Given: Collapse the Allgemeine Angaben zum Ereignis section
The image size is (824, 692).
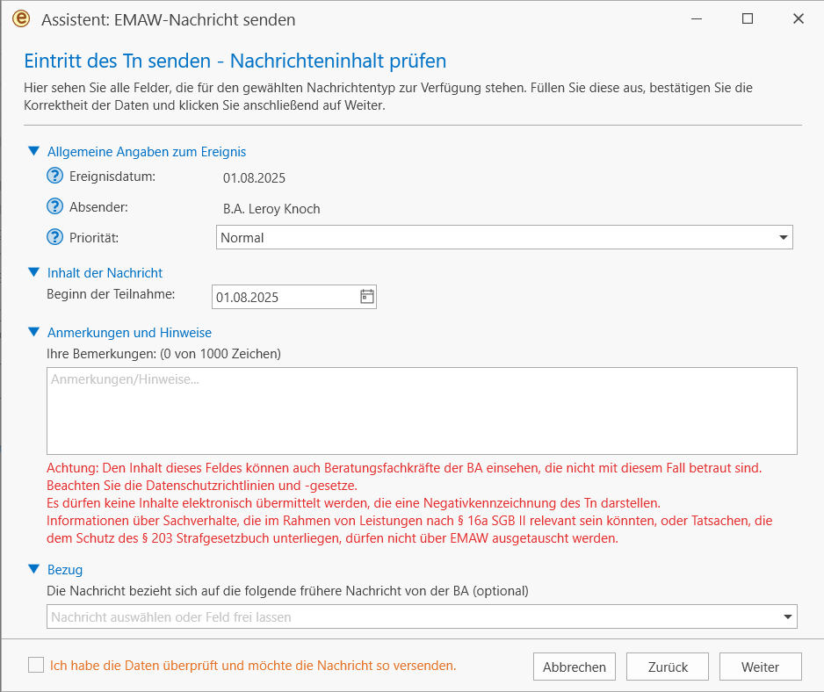Looking at the screenshot, I should click(33, 151).
